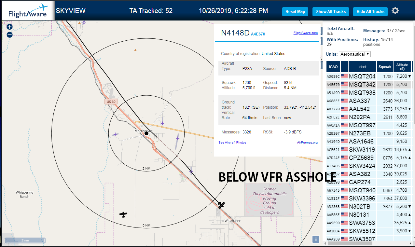Click the SKYVIEW header title
The height and width of the screenshot is (247, 415).
coord(71,11)
